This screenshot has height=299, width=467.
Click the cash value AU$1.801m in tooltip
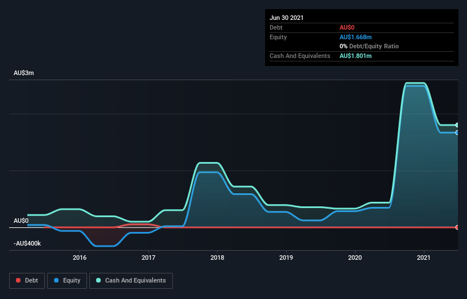[x=356, y=56]
